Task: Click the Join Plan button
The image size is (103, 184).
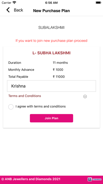Action: point(51,118)
